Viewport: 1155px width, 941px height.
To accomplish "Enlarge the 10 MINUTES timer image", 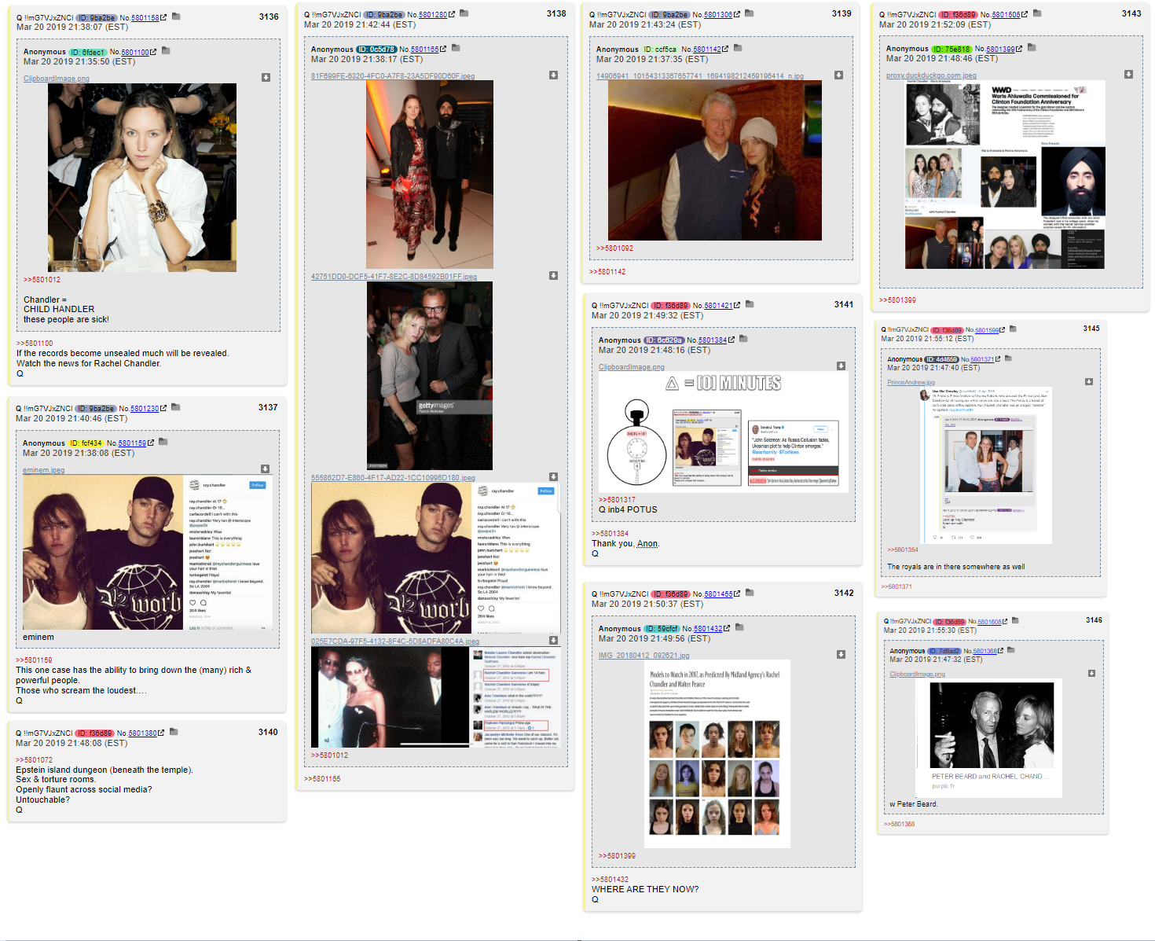I will pos(724,432).
